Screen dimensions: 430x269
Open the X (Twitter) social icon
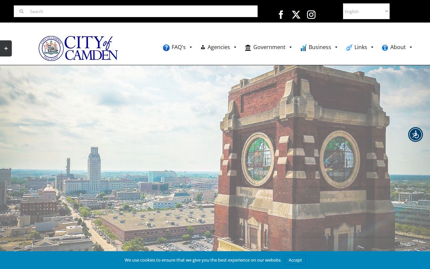pyautogui.click(x=296, y=15)
